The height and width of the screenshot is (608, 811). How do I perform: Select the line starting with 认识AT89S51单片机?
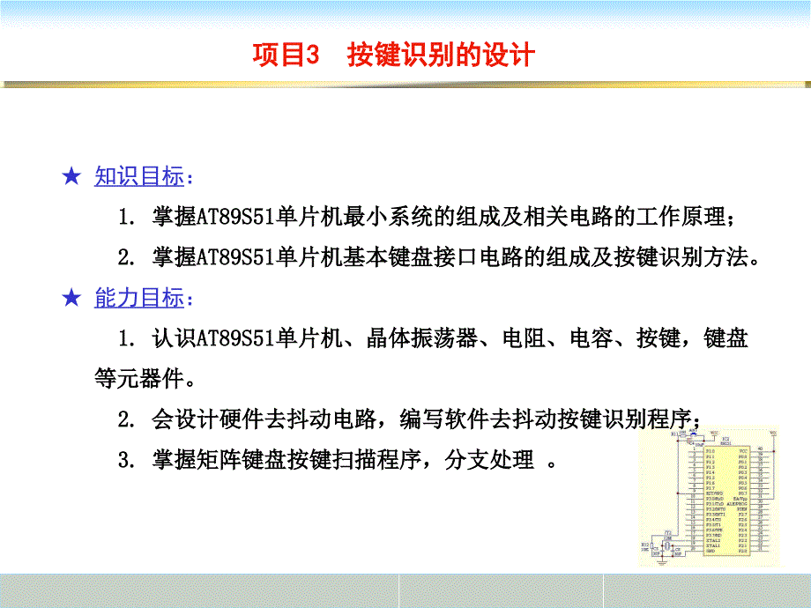[432, 339]
